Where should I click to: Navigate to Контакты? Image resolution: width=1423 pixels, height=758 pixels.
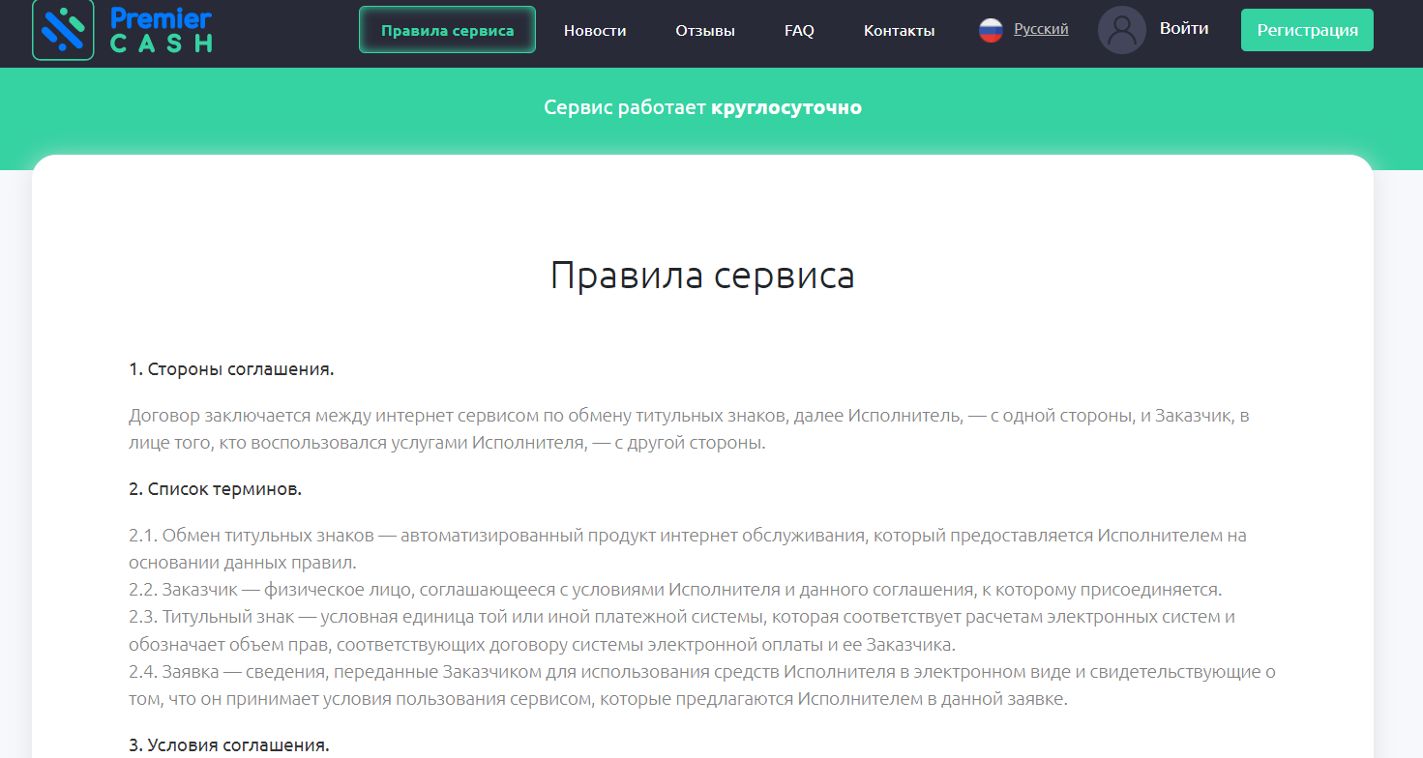(899, 31)
